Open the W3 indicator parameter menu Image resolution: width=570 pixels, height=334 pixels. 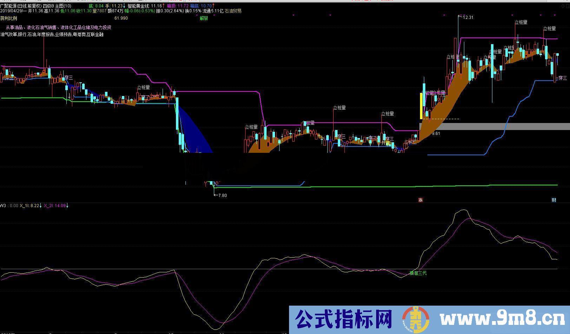[3, 205]
